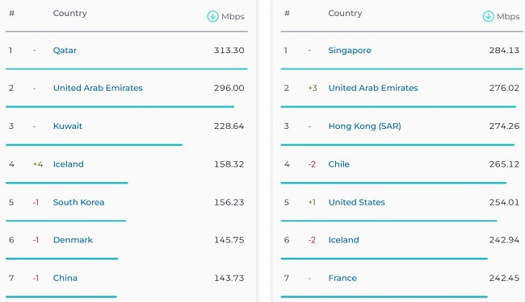Click the # header in right table
This screenshot has width=525, height=302.
287,14
